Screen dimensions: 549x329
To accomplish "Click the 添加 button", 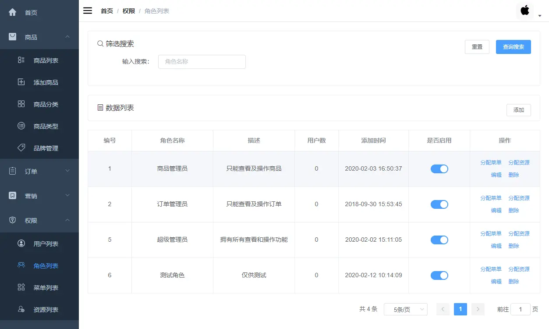I will tap(519, 110).
